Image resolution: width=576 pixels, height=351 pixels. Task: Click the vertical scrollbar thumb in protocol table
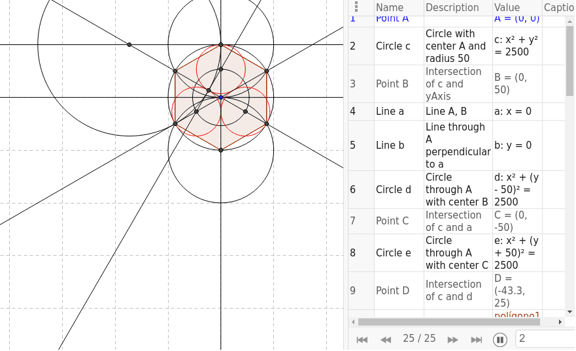point(569,61)
